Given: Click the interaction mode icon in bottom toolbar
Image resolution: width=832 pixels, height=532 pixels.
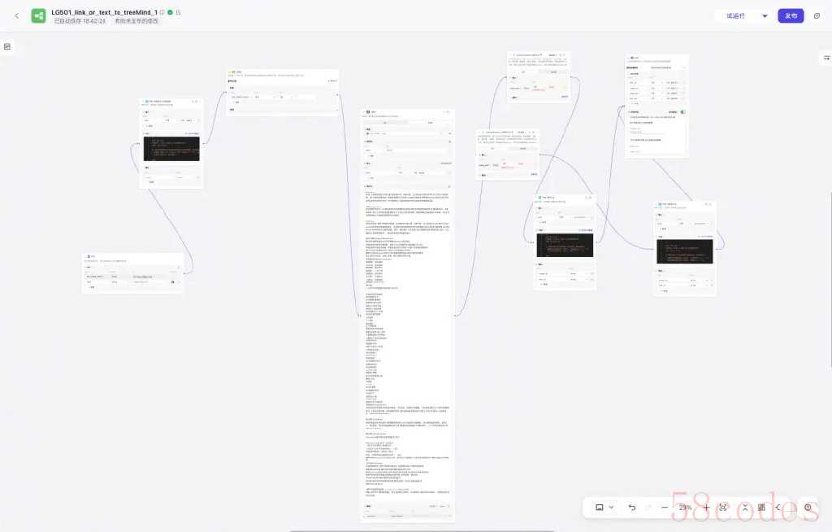Looking at the screenshot, I should (x=600, y=508).
